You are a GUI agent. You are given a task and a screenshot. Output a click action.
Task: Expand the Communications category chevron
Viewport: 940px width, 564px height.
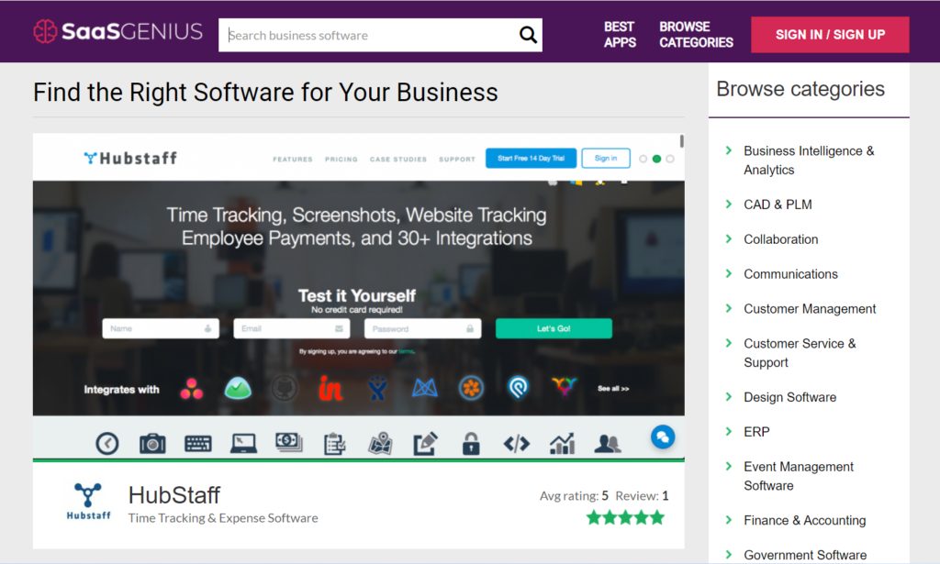(729, 273)
